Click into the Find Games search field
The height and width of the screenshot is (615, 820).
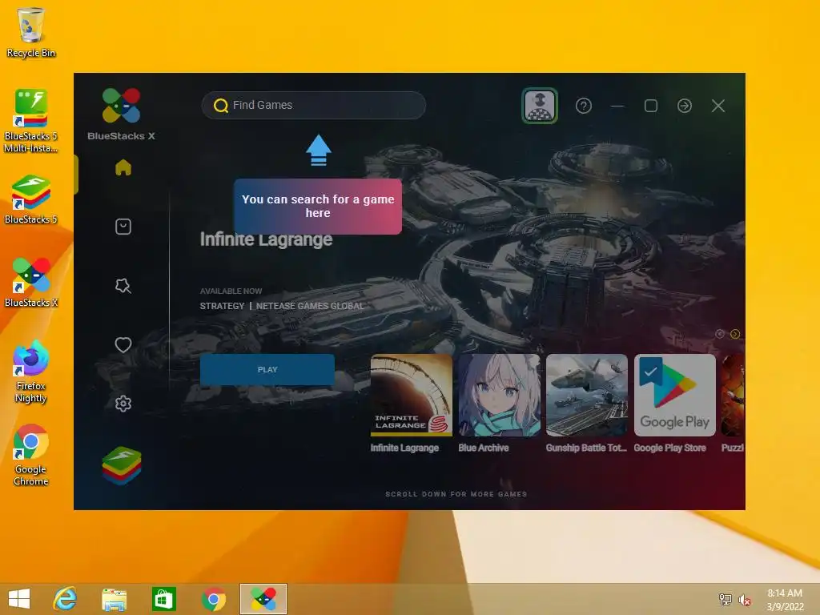coord(313,106)
